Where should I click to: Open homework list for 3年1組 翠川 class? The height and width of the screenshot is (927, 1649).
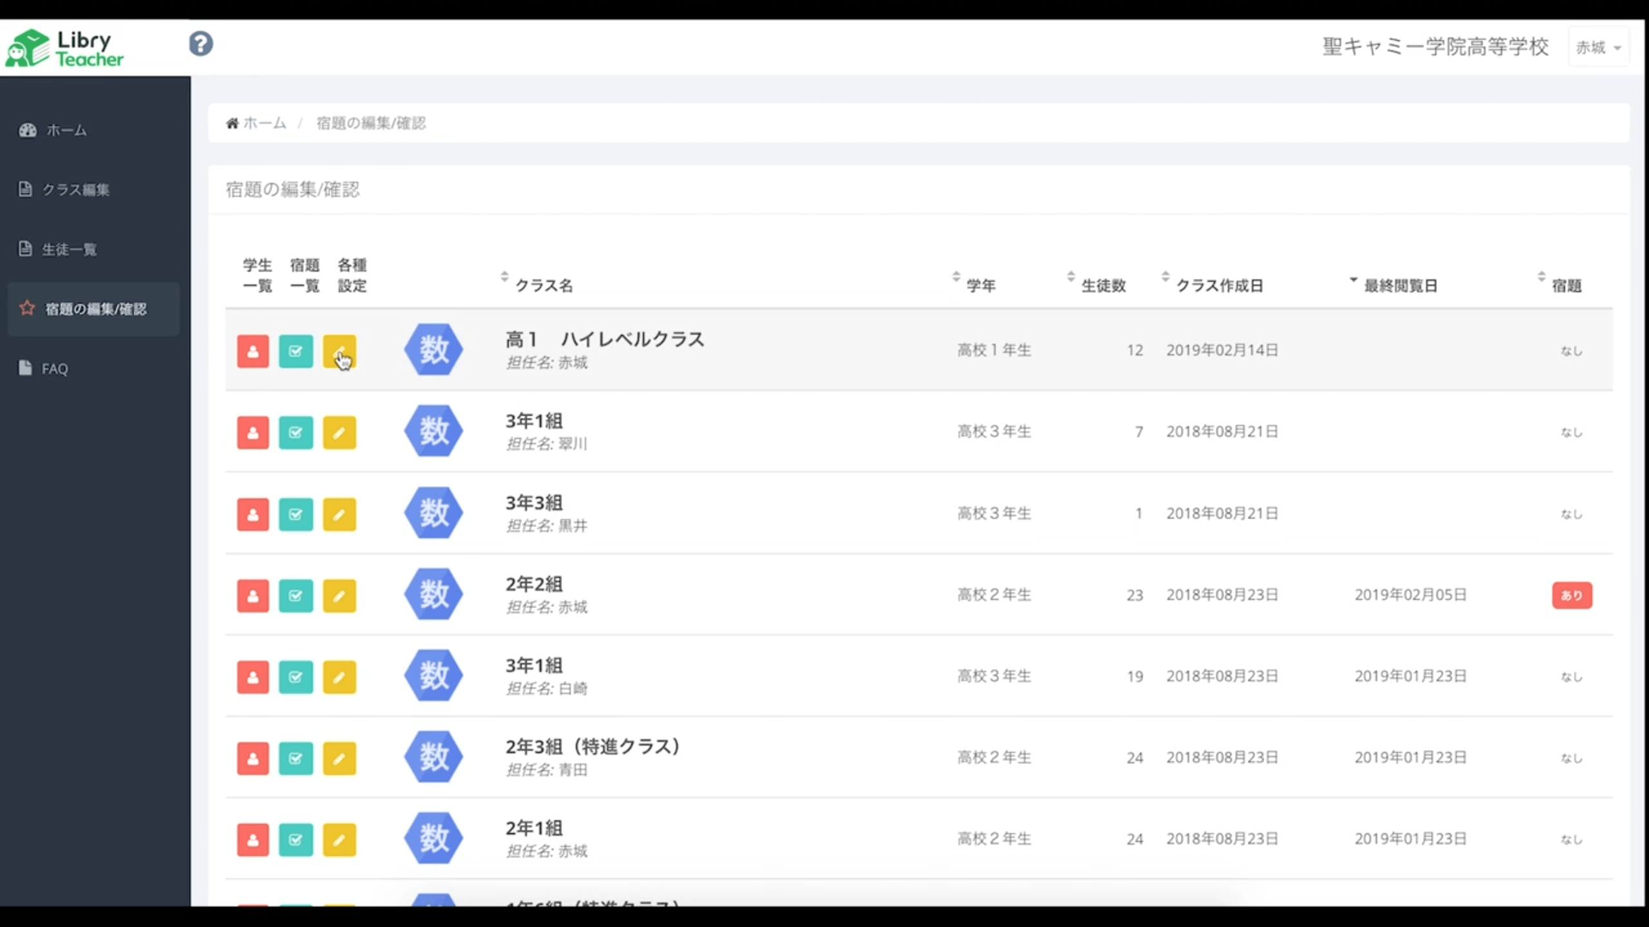pyautogui.click(x=296, y=433)
